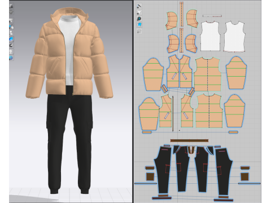The width and height of the screenshot is (271, 203).
Task: Select the upper-row left sleeve pattern
Action: click(153, 74)
